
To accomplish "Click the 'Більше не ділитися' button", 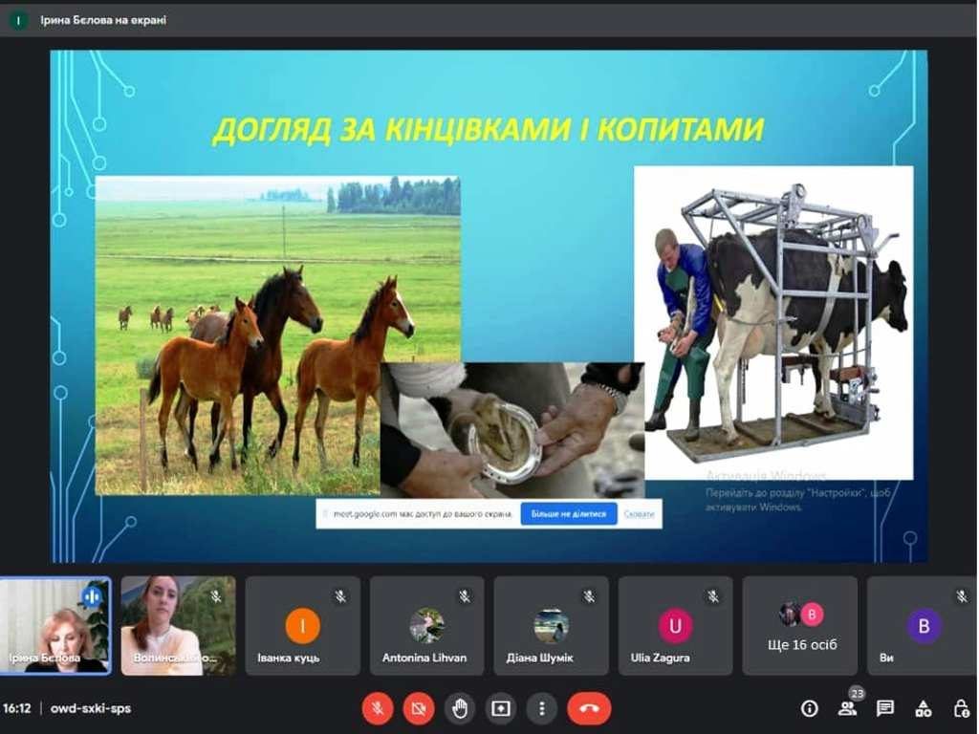I will tap(569, 514).
